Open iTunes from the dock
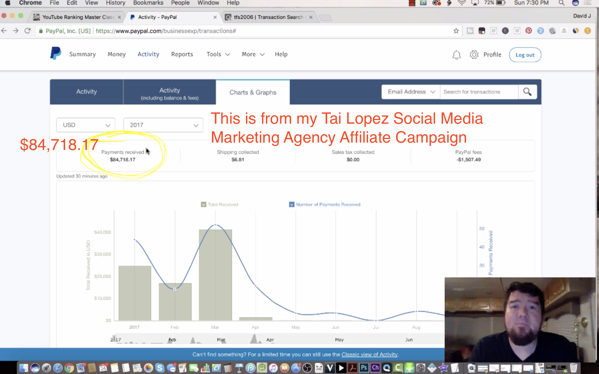 (273, 368)
